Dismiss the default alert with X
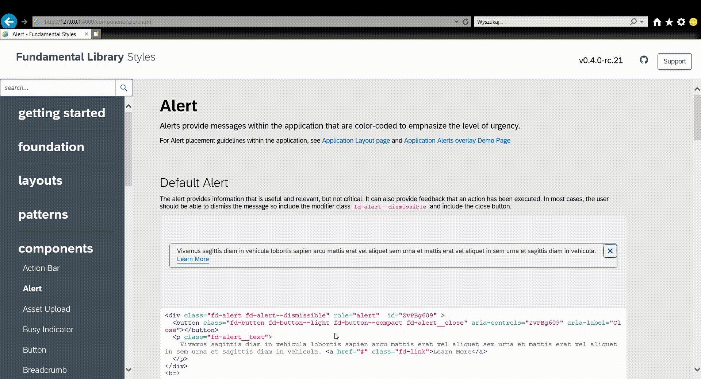The height and width of the screenshot is (379, 701). [x=610, y=251]
